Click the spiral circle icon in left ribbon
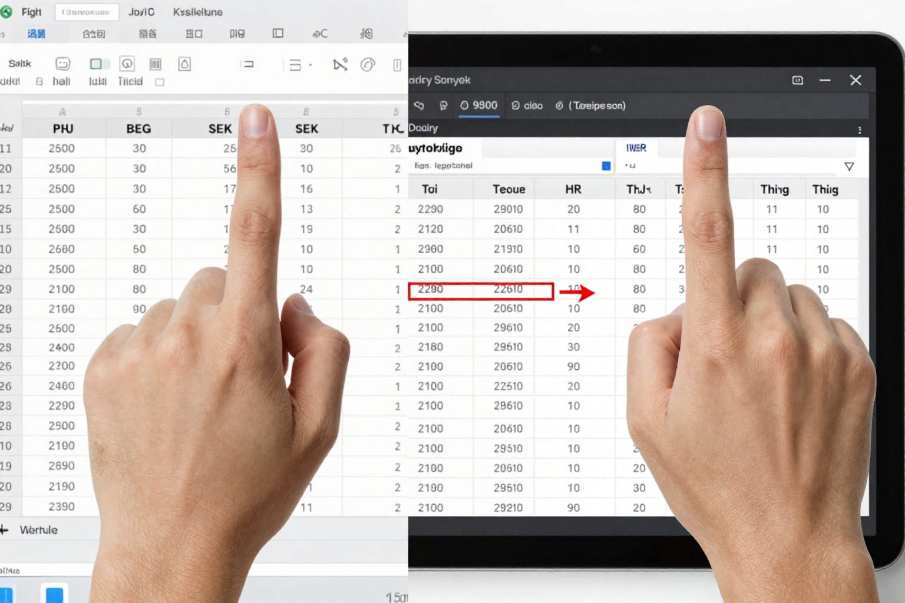The width and height of the screenshot is (905, 603). pos(368,64)
